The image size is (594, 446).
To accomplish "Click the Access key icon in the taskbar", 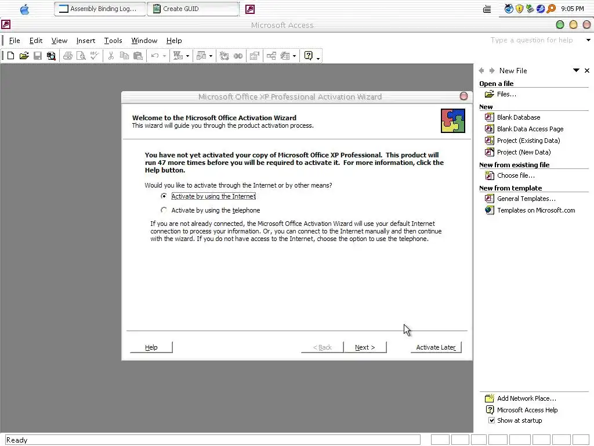I will [250, 9].
